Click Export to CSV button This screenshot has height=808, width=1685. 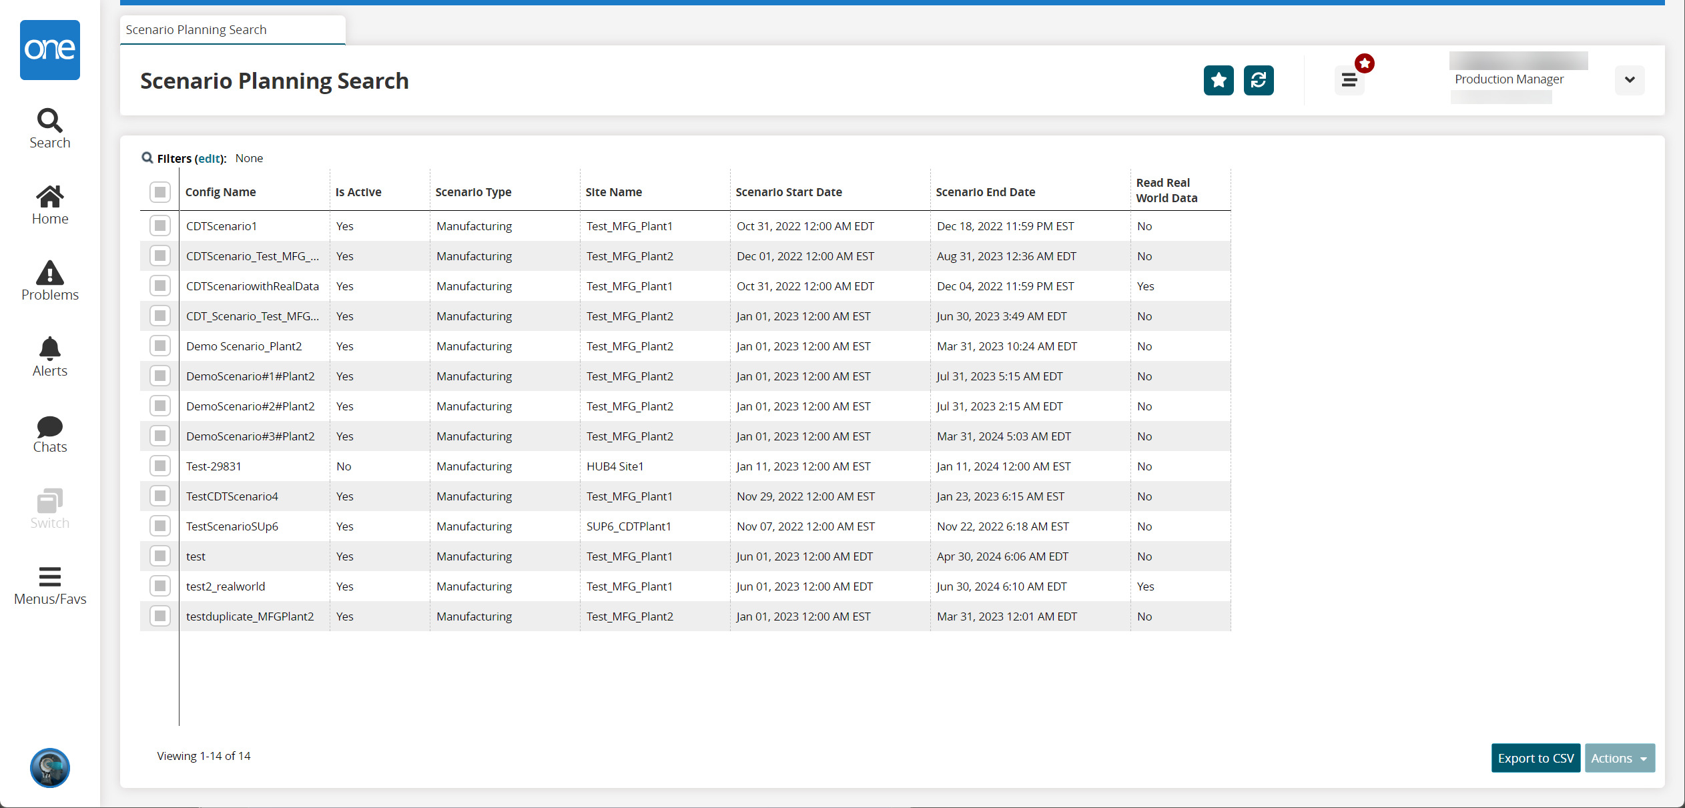point(1536,758)
